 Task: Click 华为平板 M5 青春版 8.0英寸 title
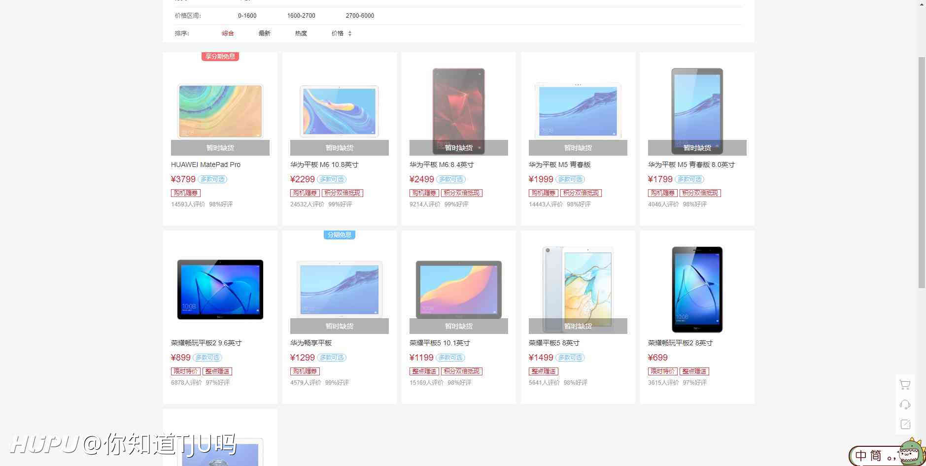coord(691,165)
